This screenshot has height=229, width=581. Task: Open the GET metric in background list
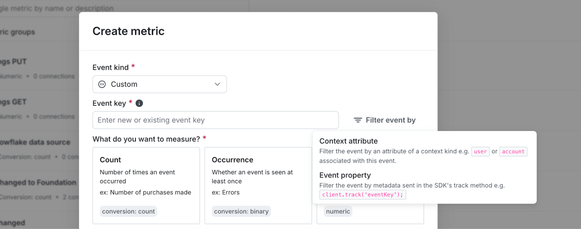tap(14, 102)
